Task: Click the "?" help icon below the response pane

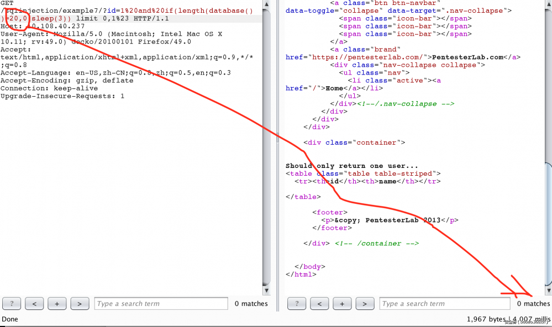Action: point(296,303)
